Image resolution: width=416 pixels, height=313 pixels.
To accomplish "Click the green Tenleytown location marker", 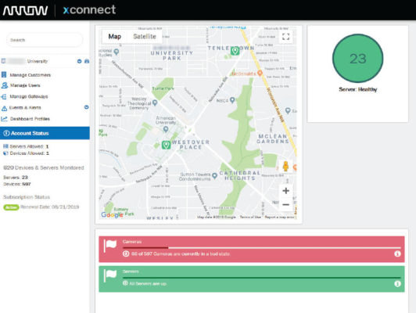I will (235, 50).
